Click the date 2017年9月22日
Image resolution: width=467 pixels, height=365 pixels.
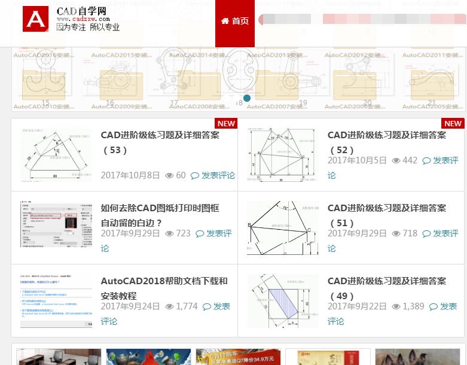point(357,306)
